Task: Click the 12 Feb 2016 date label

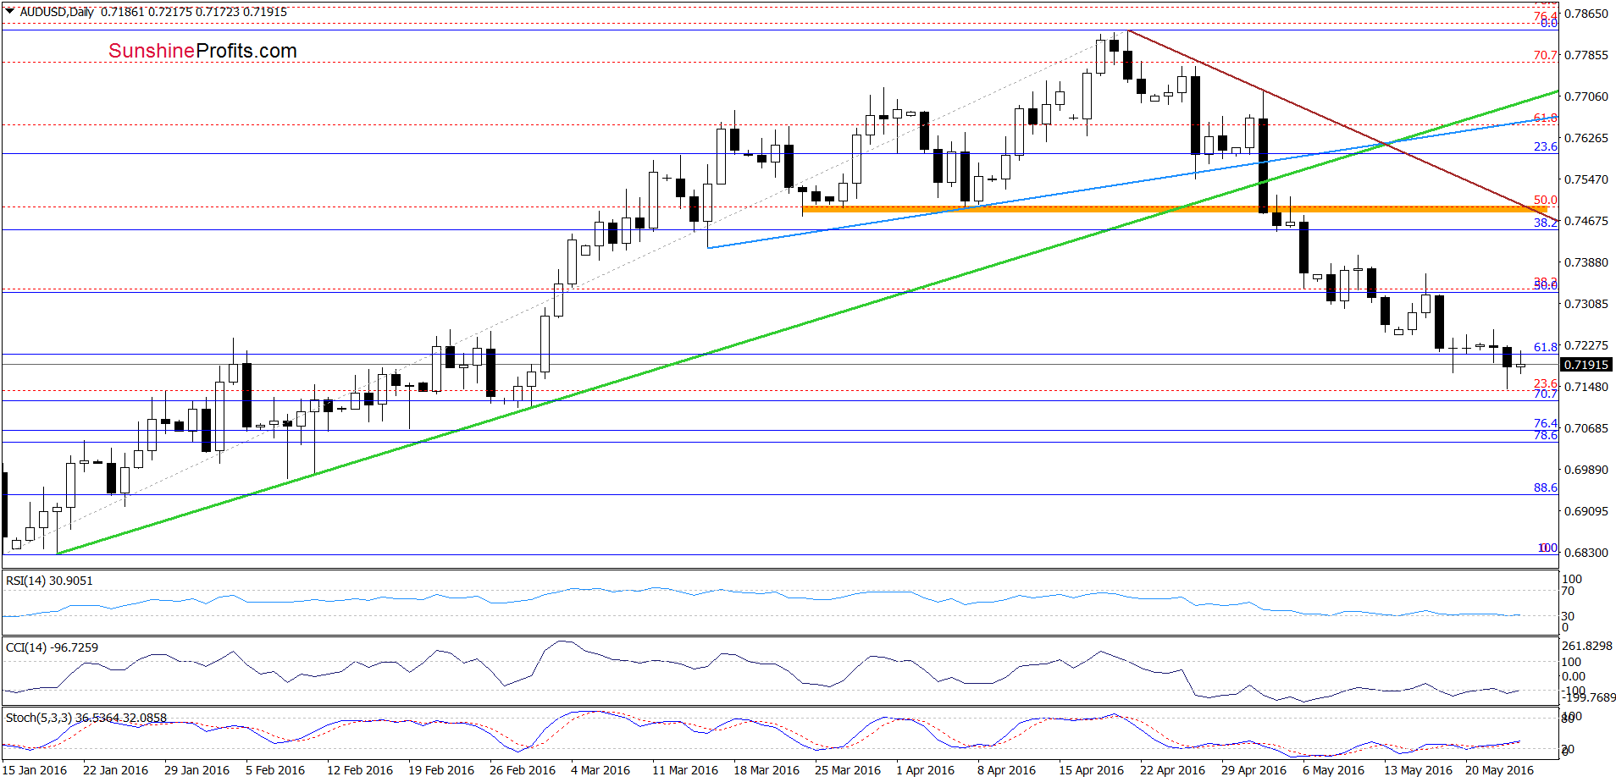Action: tap(360, 770)
